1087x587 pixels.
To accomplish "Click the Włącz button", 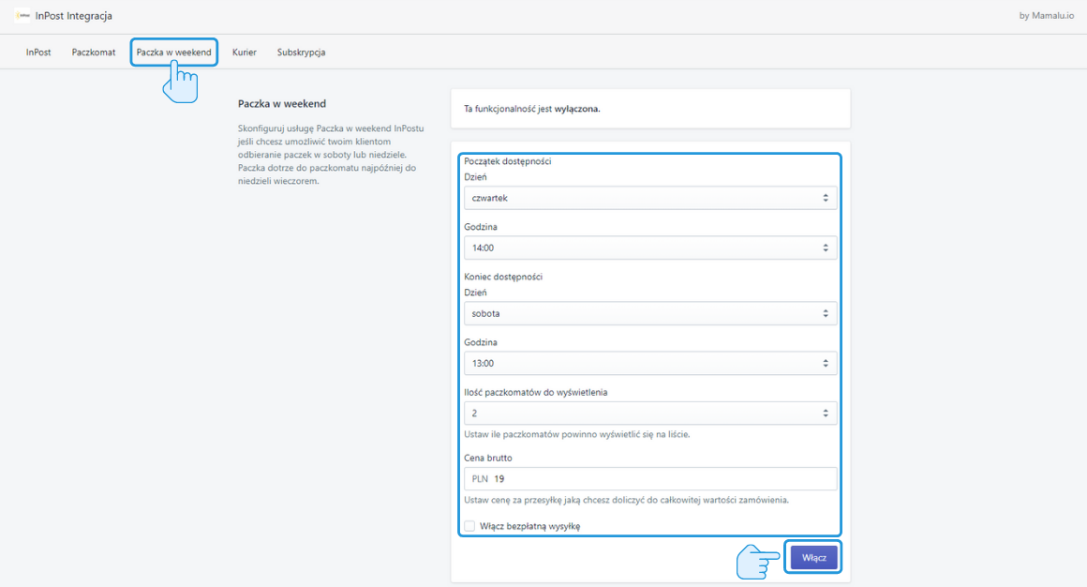I will 814,557.
